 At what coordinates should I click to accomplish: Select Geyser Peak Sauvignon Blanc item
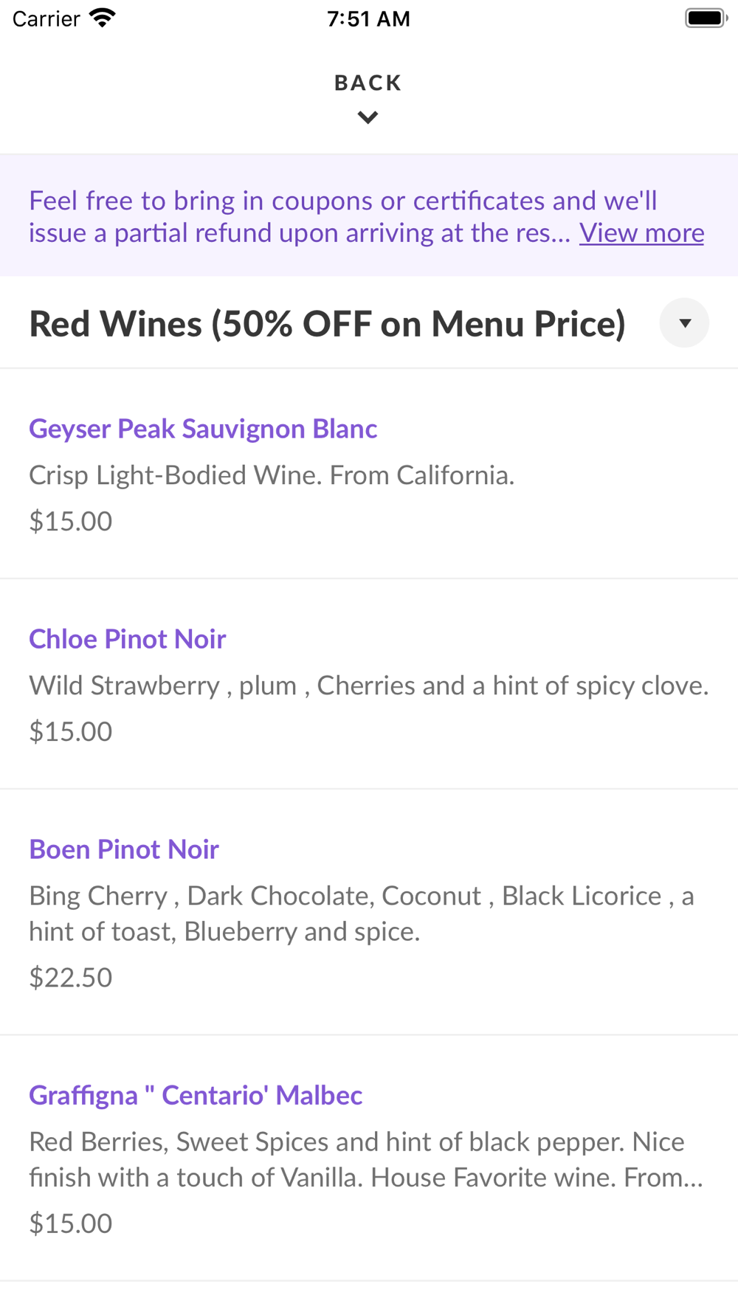pyautogui.click(x=203, y=429)
